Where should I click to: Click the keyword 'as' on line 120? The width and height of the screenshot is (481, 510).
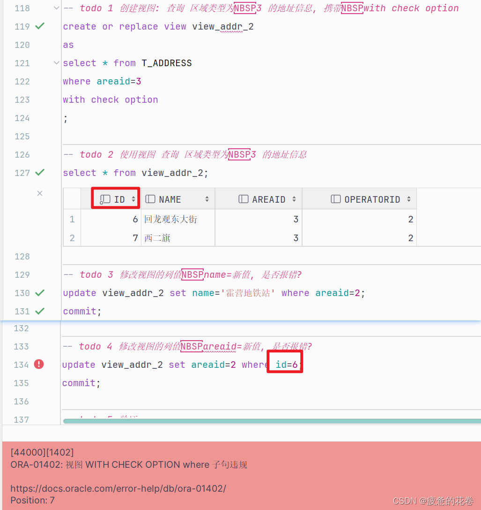tap(68, 45)
